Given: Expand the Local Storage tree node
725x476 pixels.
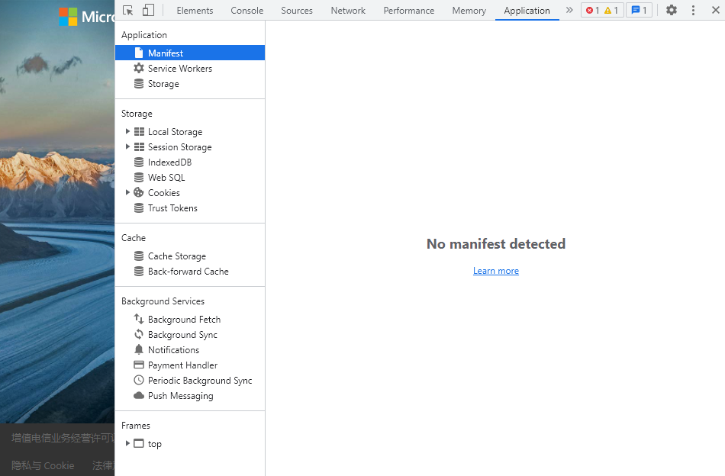Looking at the screenshot, I should tap(127, 132).
